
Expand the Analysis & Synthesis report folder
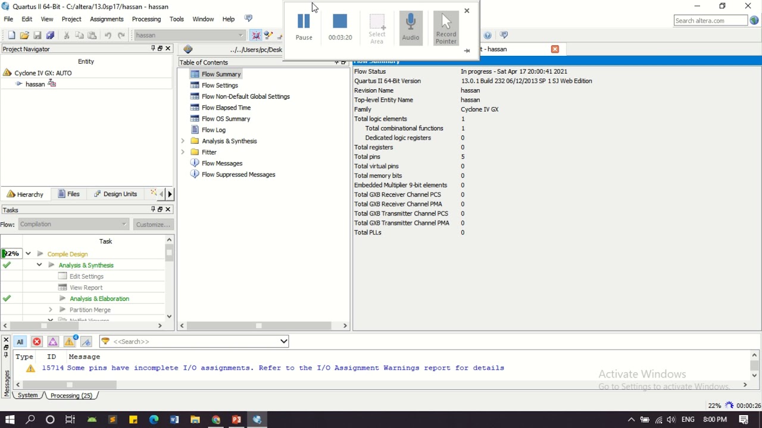pos(183,141)
